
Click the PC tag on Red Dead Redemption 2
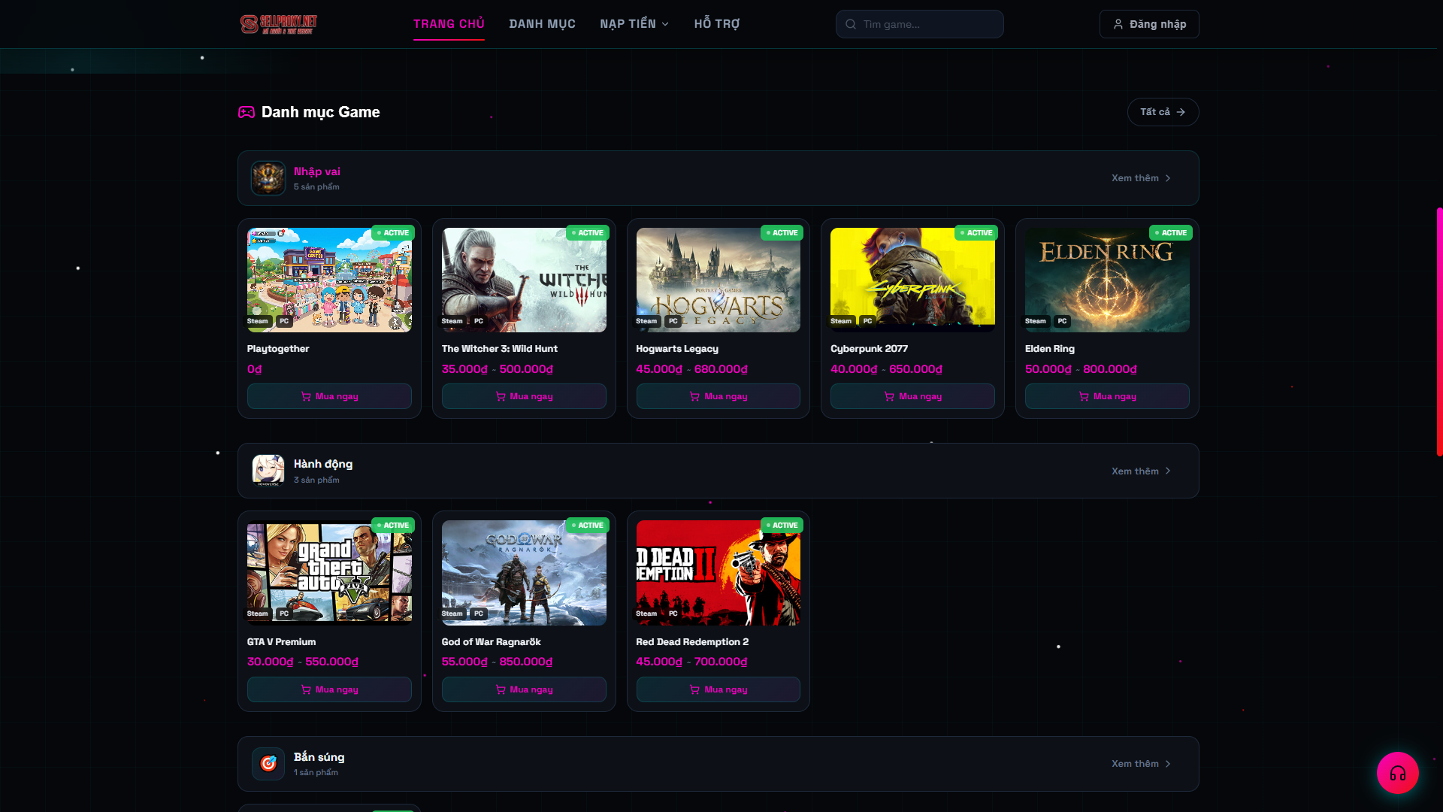pyautogui.click(x=673, y=614)
